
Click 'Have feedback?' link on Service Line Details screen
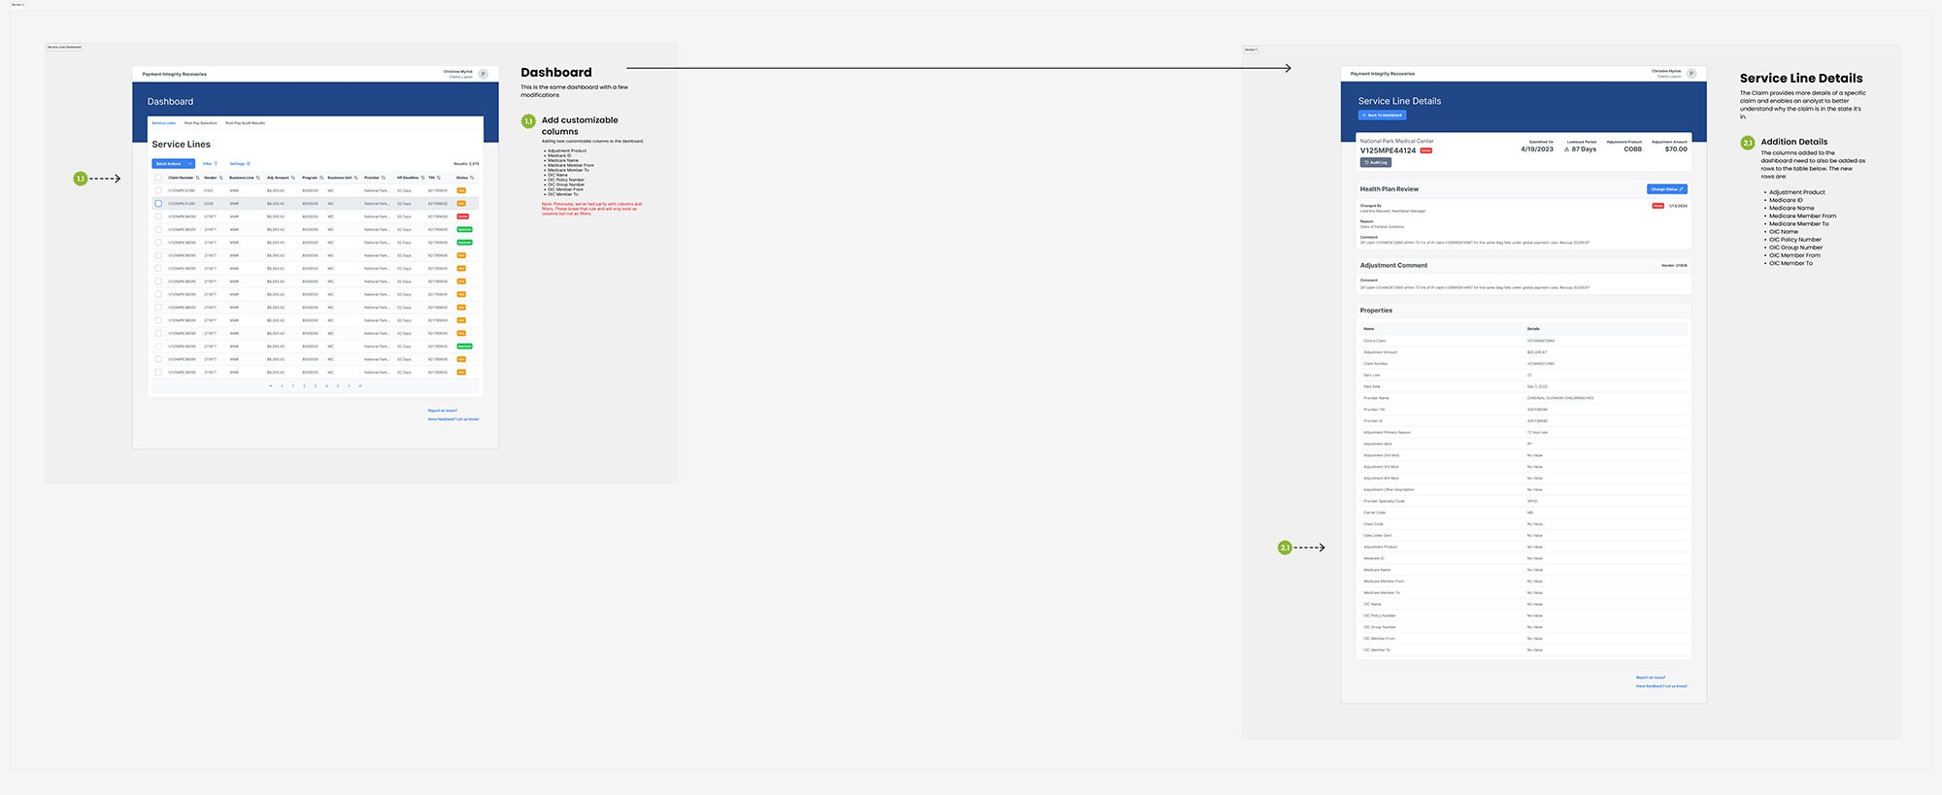point(1661,686)
